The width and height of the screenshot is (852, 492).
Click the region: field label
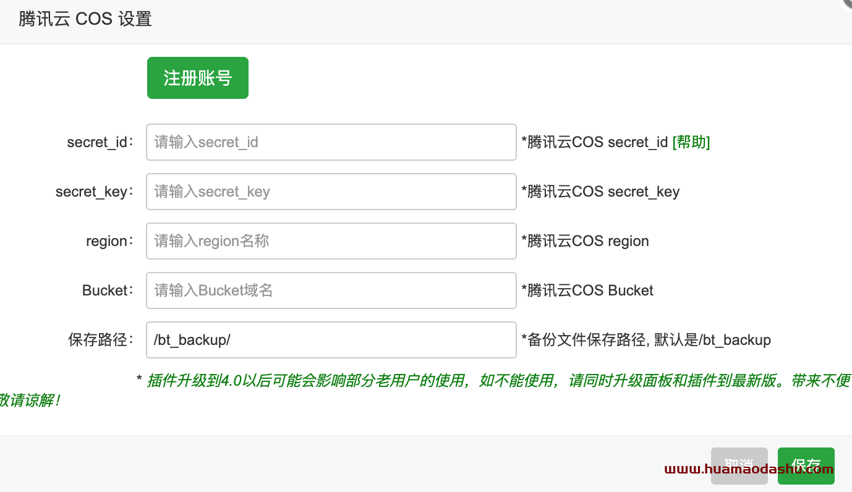[x=110, y=241]
